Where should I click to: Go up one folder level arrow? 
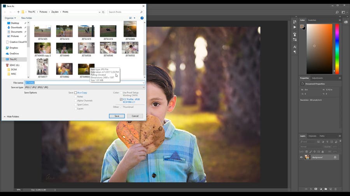pos(19,12)
